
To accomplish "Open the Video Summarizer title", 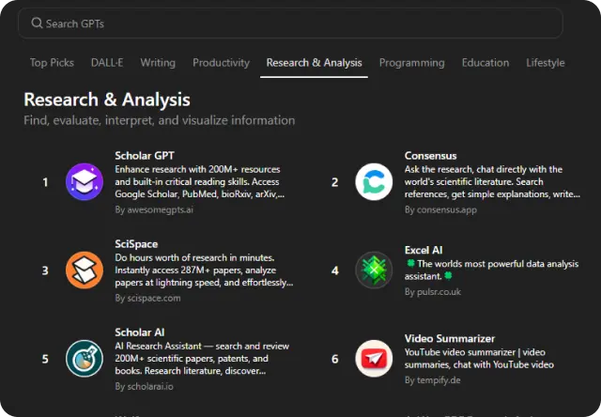I will [x=450, y=338].
